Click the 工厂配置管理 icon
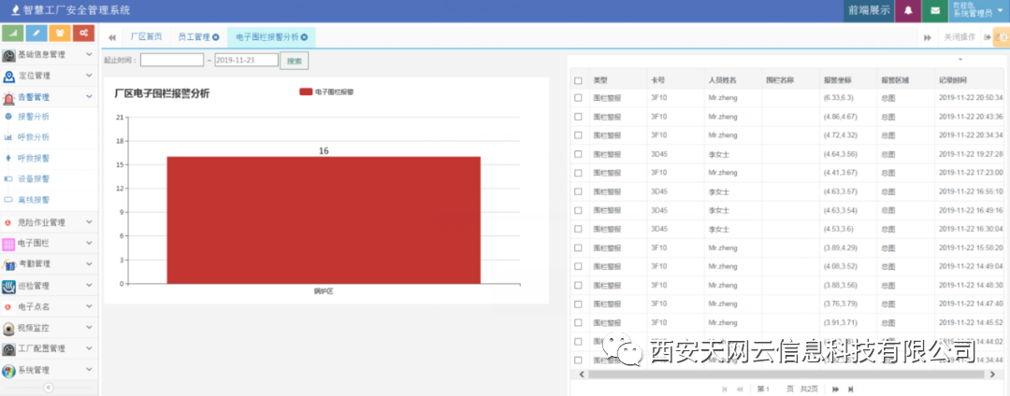The image size is (1010, 396). [x=9, y=349]
